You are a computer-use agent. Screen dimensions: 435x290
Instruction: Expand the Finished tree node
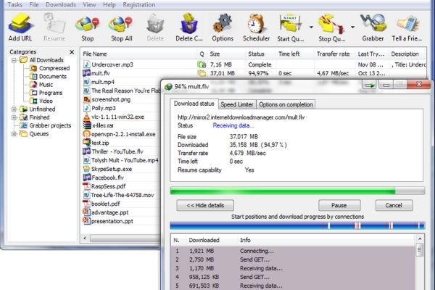point(14,117)
